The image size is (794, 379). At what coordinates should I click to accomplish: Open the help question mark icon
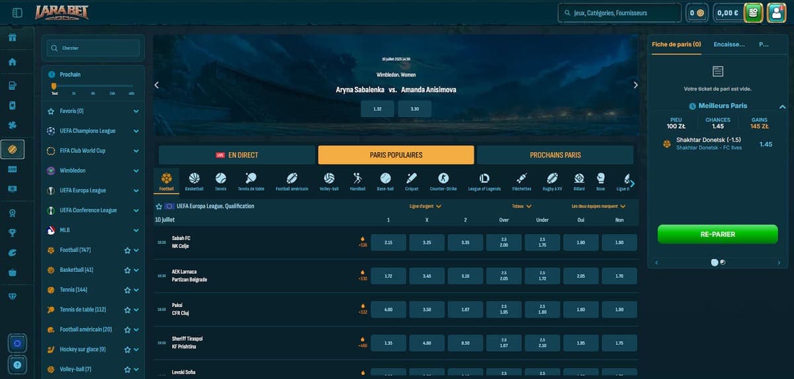pyautogui.click(x=17, y=364)
